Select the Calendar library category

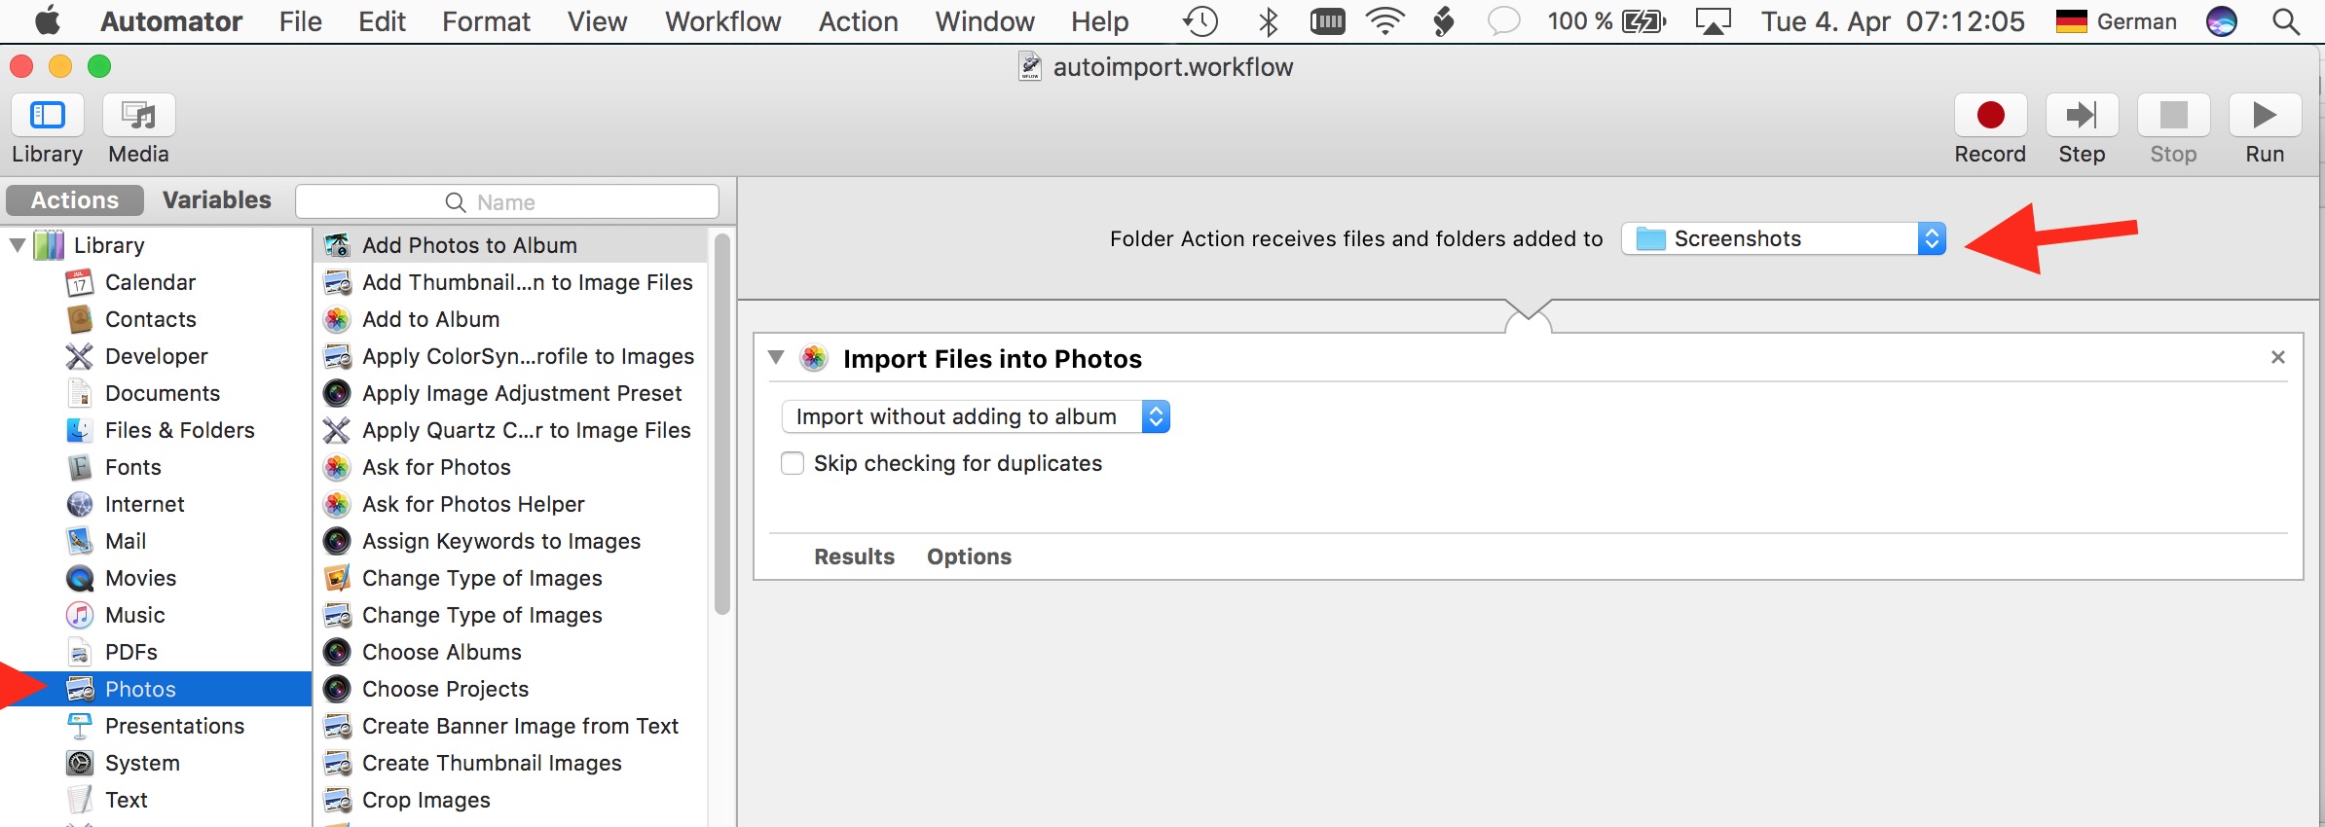pyautogui.click(x=150, y=282)
